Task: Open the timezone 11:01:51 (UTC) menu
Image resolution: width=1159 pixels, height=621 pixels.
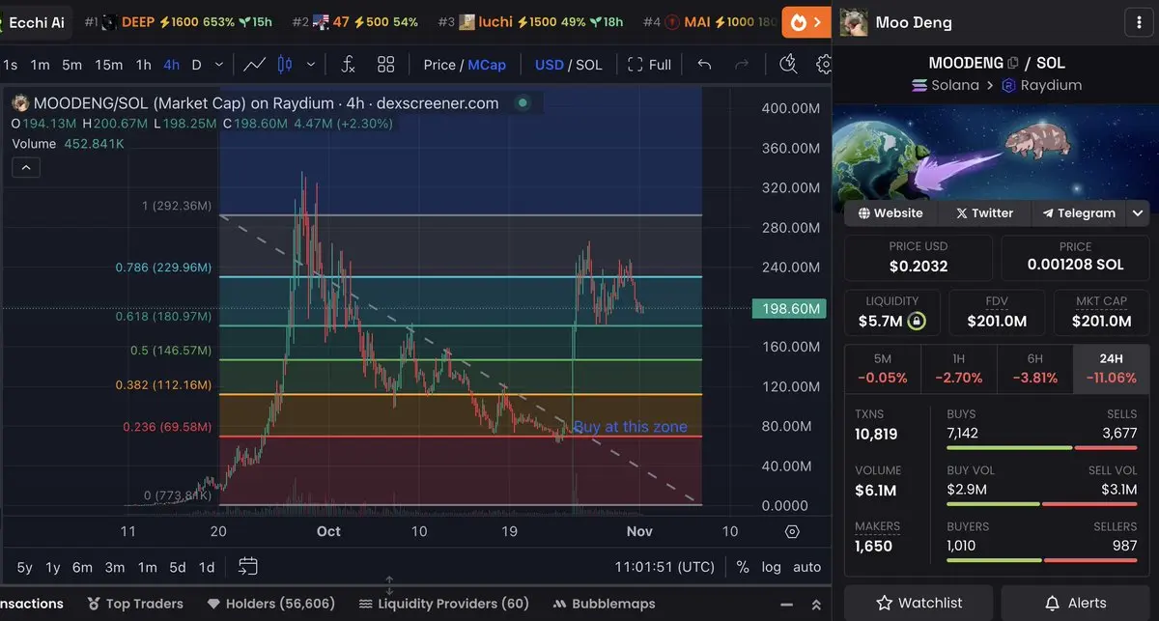Action: tap(664, 567)
